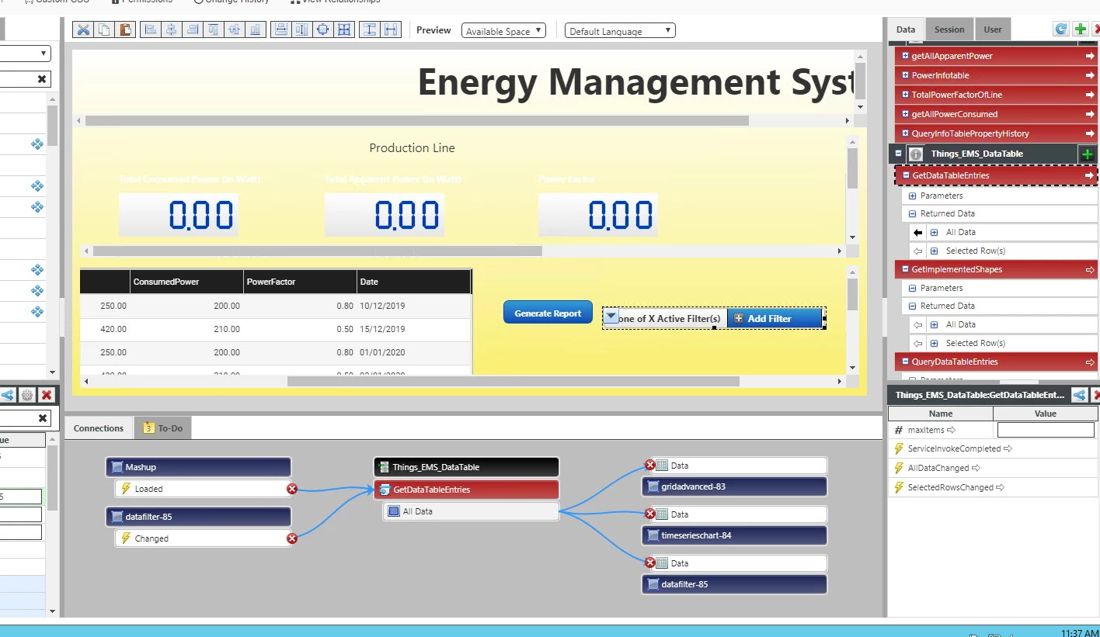1100x637 pixels.
Task: Open the Default Language dropdown
Action: 620,31
